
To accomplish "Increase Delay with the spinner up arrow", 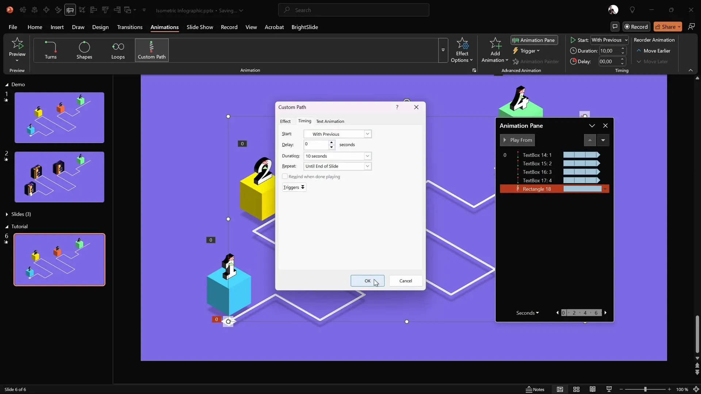I will (332, 142).
